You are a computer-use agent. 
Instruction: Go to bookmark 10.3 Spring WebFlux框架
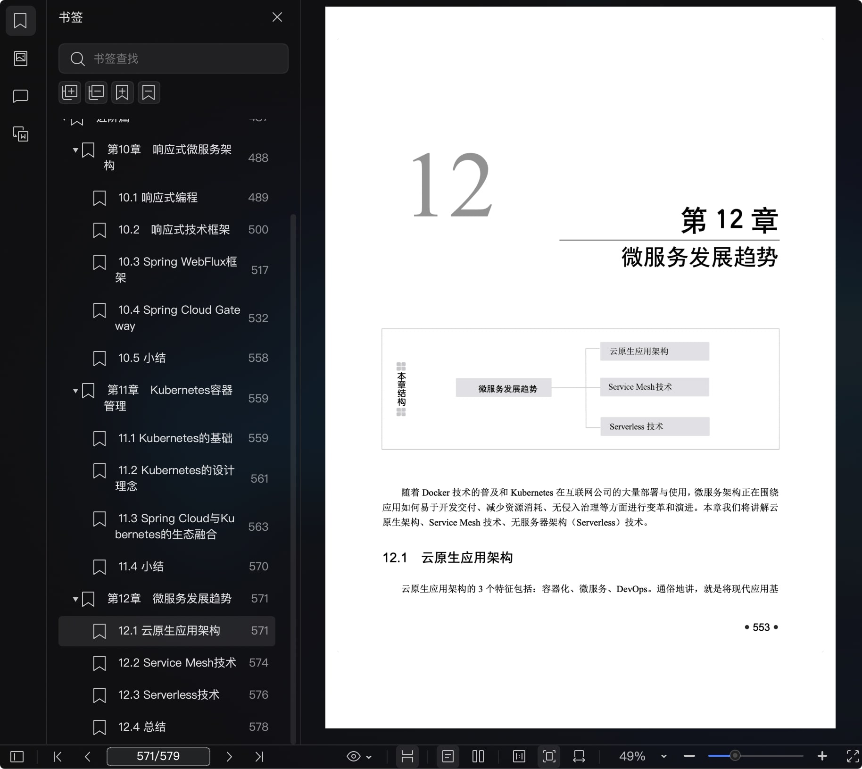pyautogui.click(x=167, y=269)
